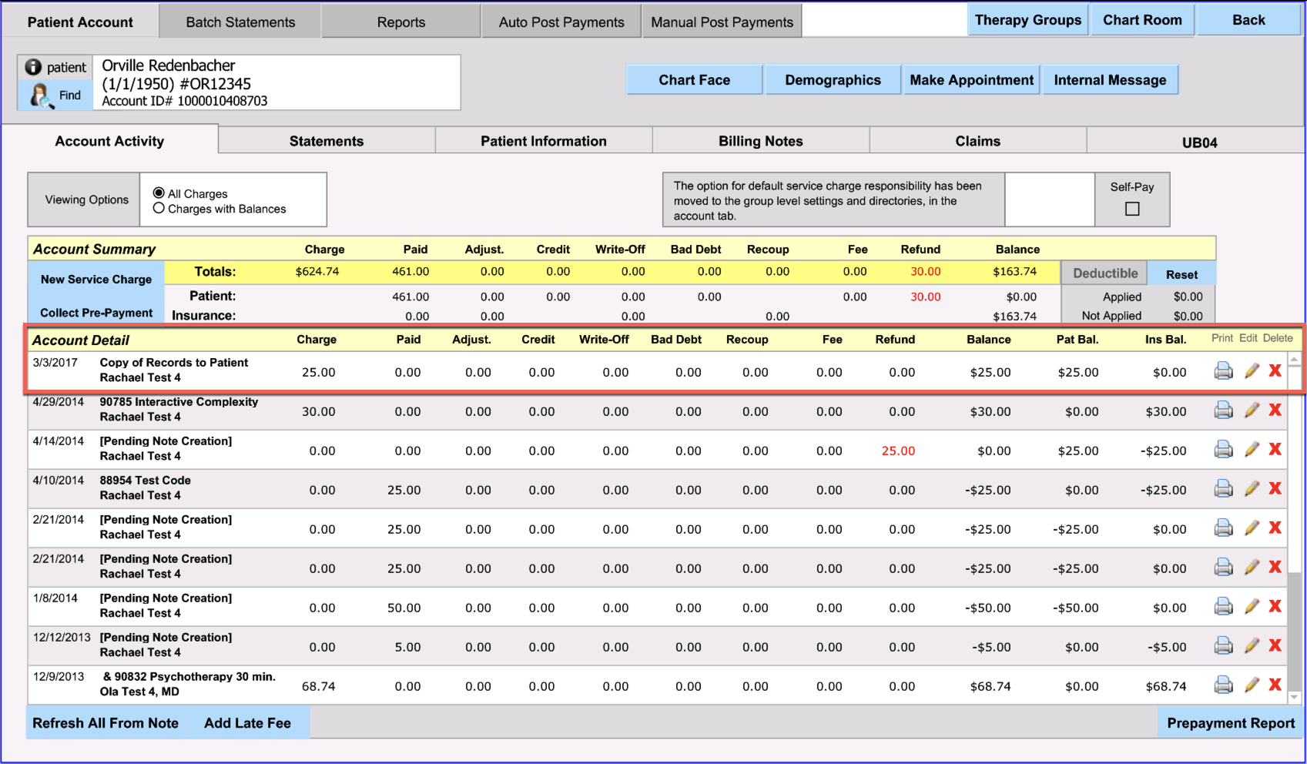
Task: Print the Copy of Records to Patient charge
Action: coord(1223,371)
